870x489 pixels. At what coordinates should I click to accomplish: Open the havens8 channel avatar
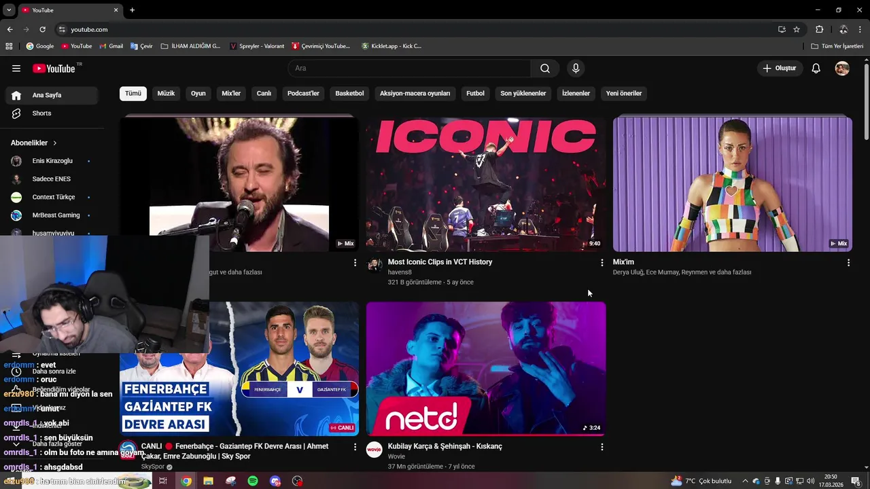tap(375, 264)
